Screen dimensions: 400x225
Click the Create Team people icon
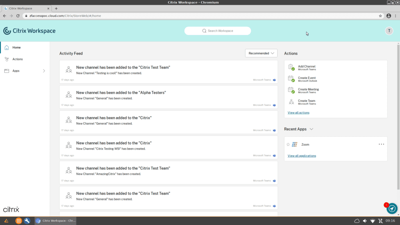click(291, 102)
